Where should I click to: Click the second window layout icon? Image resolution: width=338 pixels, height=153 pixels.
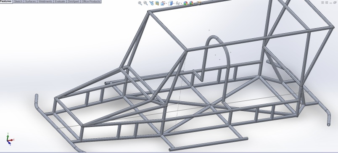click(x=327, y=3)
